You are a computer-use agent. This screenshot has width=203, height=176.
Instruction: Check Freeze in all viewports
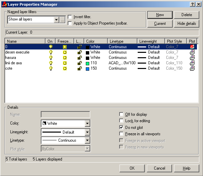(121, 134)
